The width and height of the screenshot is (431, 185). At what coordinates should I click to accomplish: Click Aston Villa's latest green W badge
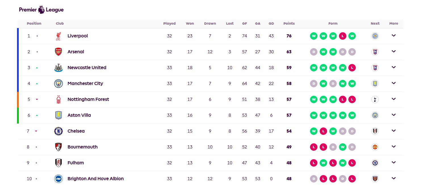[x=352, y=115]
